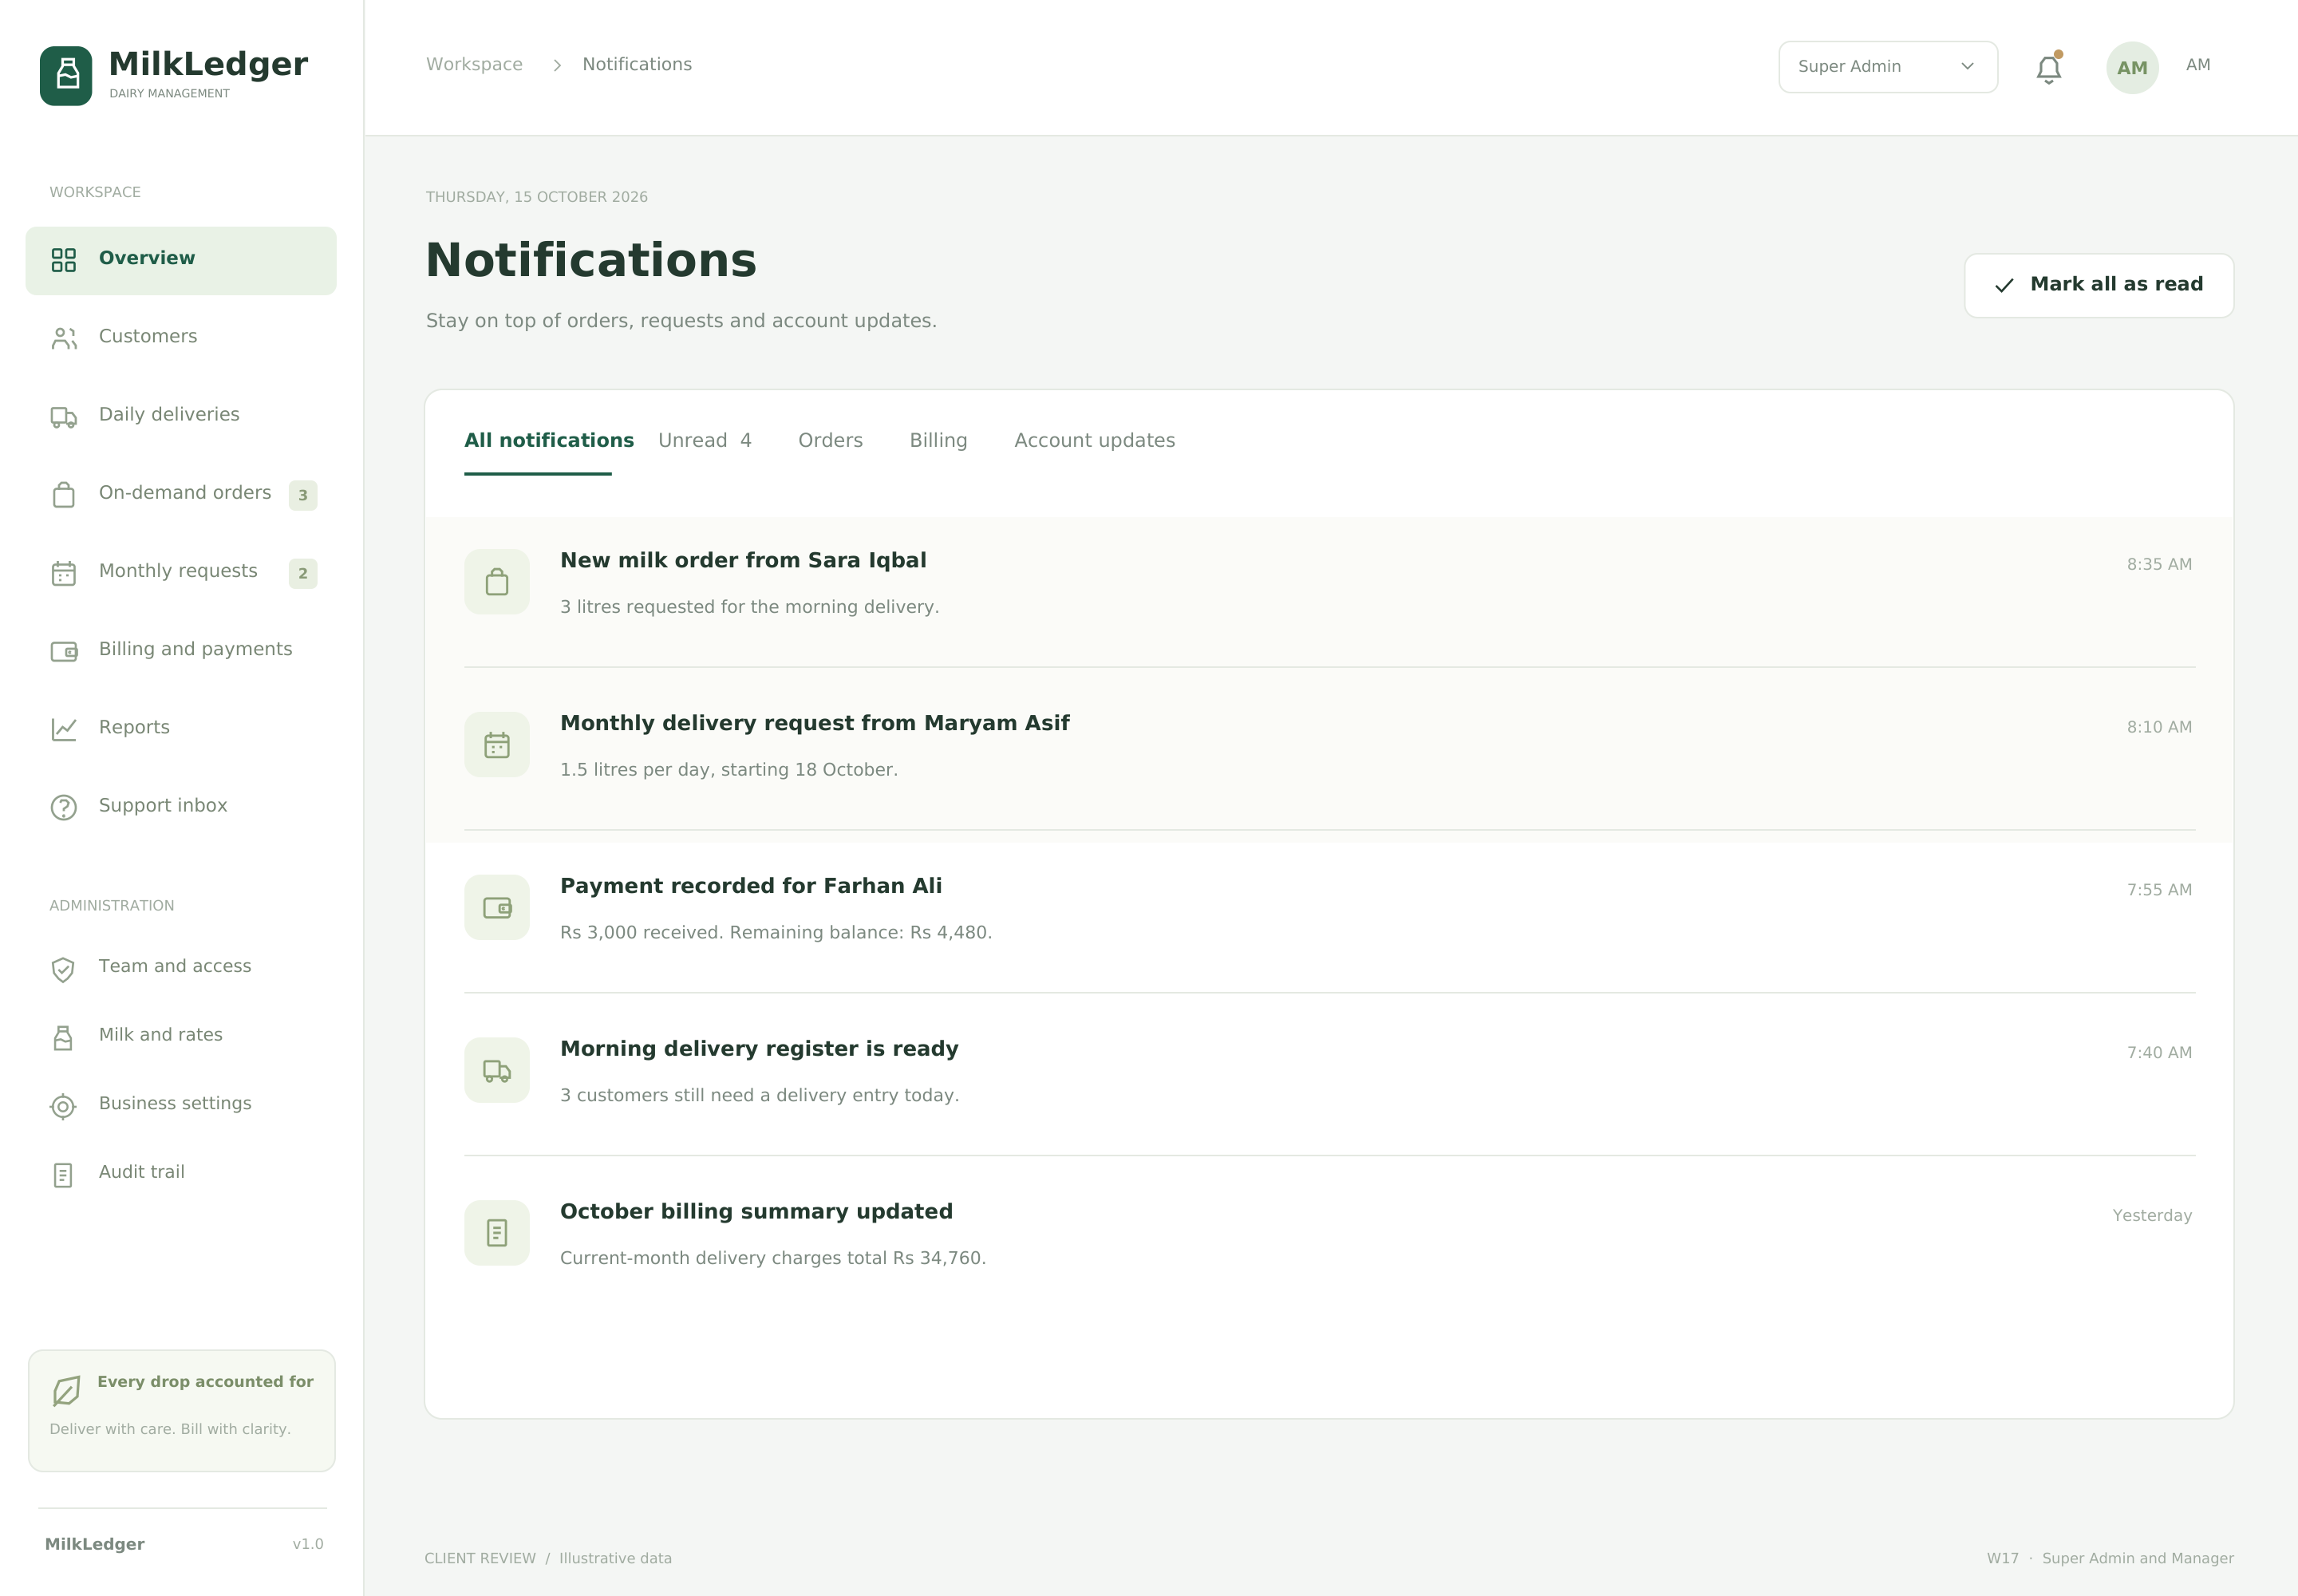Go to Workspace breadcrumb link
The width and height of the screenshot is (2298, 1596).
(x=474, y=64)
